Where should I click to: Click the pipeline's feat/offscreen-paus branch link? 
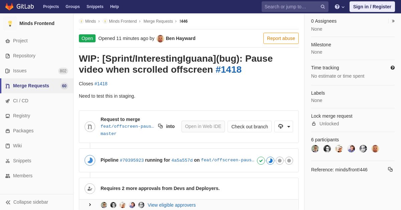[x=228, y=160]
